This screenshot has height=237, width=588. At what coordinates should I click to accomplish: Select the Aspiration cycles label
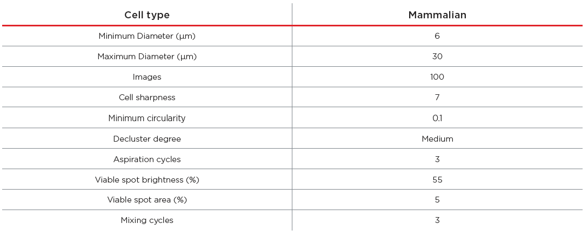[x=147, y=159]
